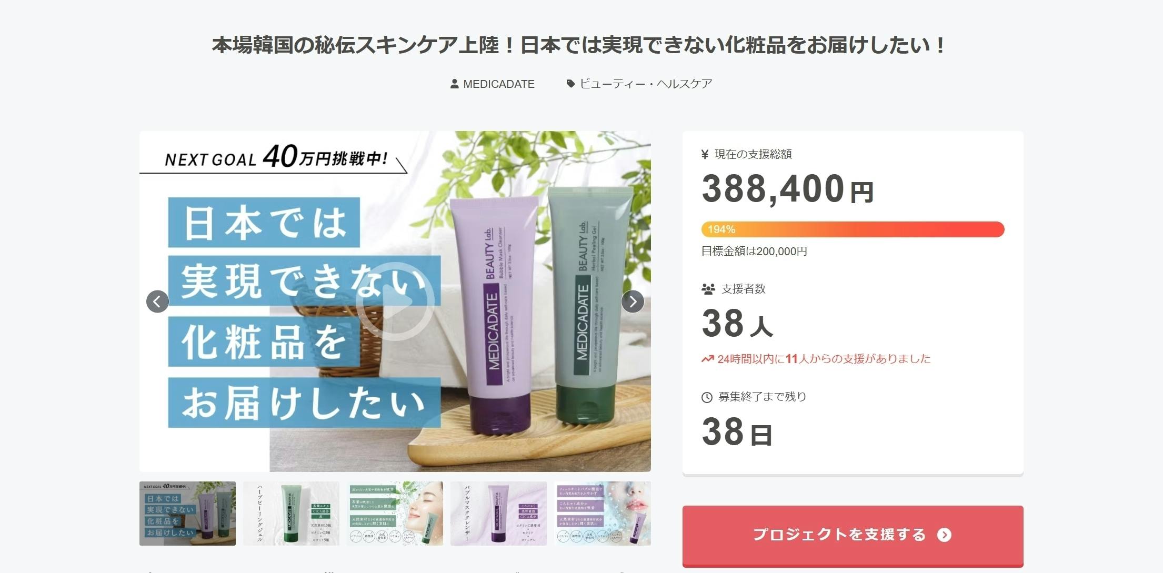Viewport: 1163px width, 573px height.
Task: Play the project video
Action: (395, 301)
